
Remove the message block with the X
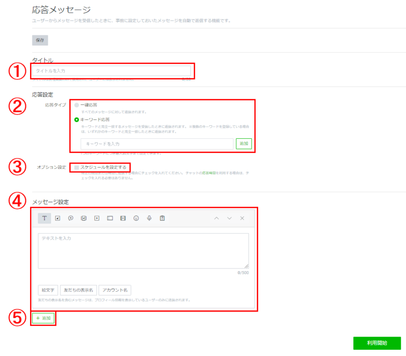pos(242,218)
